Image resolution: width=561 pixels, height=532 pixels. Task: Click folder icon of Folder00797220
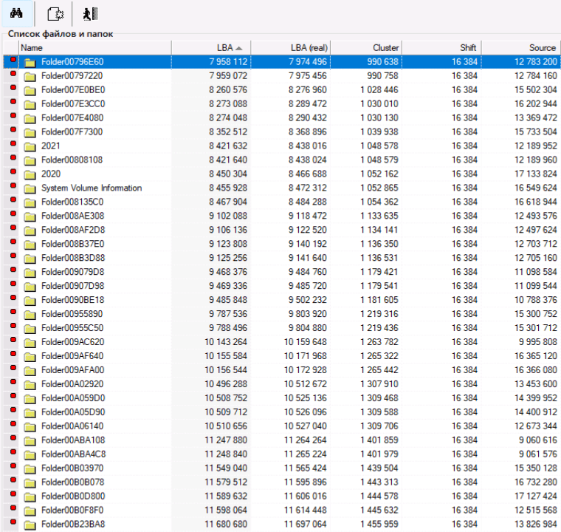pos(30,76)
